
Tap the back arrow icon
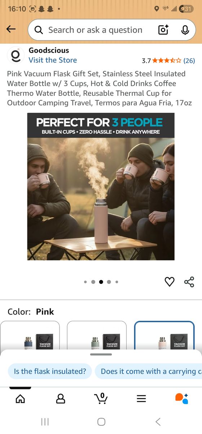point(11,30)
